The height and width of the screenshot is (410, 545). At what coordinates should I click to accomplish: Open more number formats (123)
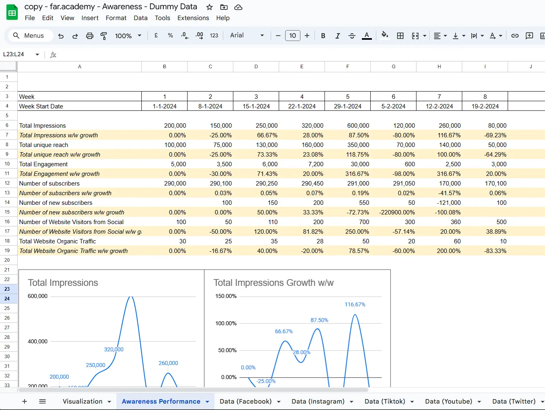(214, 35)
